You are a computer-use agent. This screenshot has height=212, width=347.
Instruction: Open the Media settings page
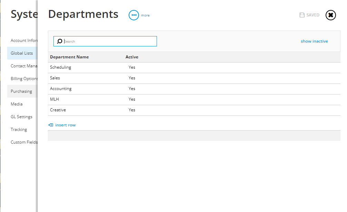pyautogui.click(x=16, y=104)
